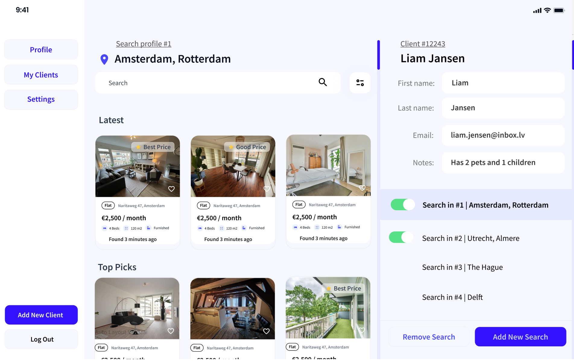Open the Good Price dining room photo
Image resolution: width=574 pixels, height=361 pixels.
233,166
